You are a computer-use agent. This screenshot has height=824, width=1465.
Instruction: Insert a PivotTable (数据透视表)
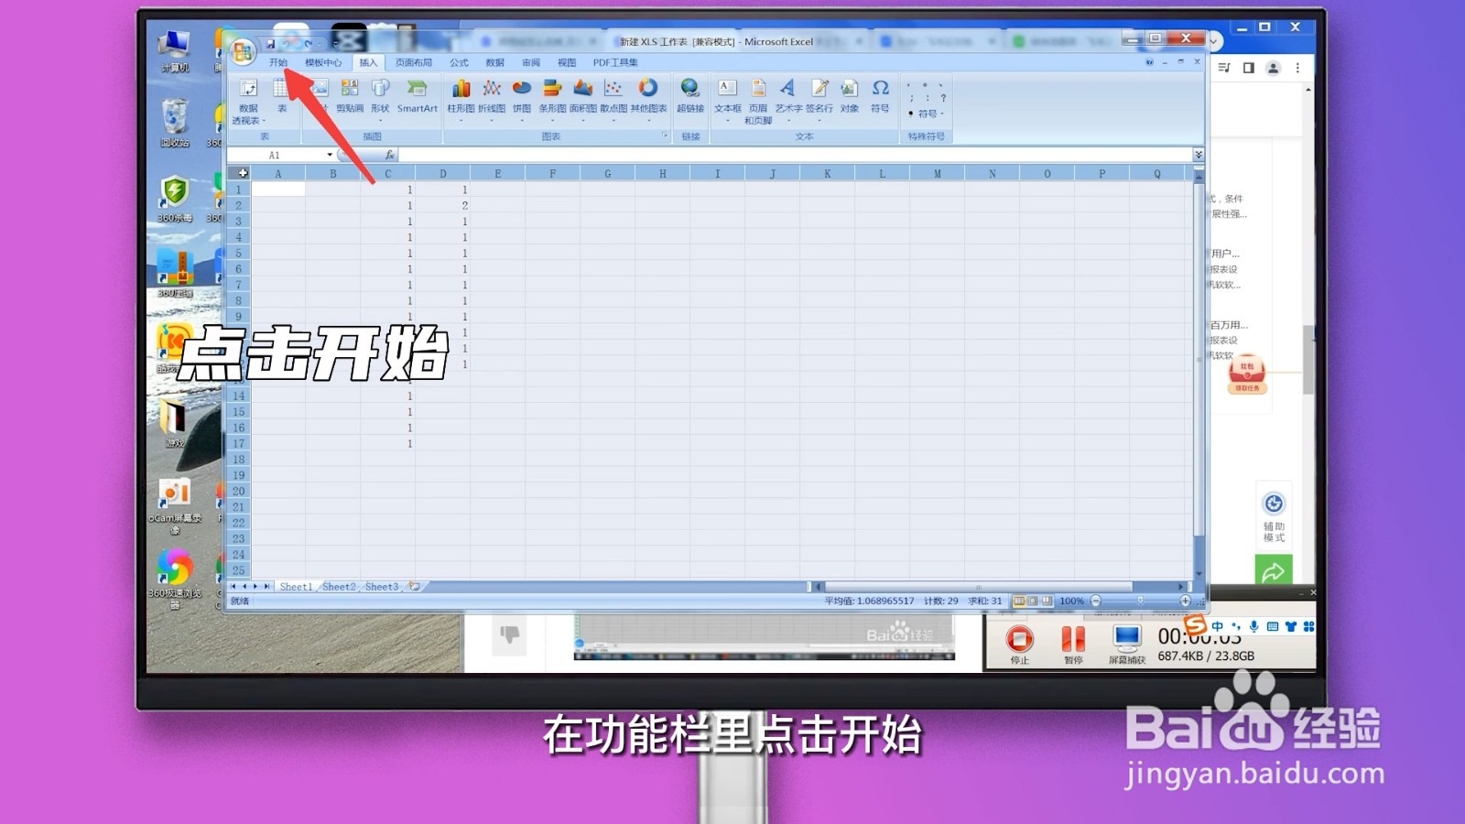[x=248, y=101]
